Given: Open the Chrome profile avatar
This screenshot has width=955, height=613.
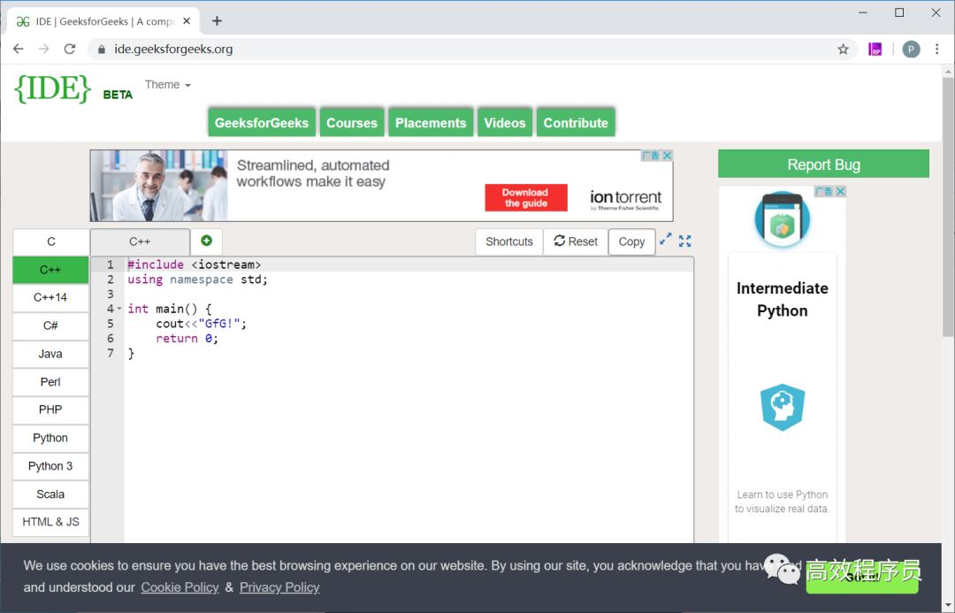Looking at the screenshot, I should 911,50.
